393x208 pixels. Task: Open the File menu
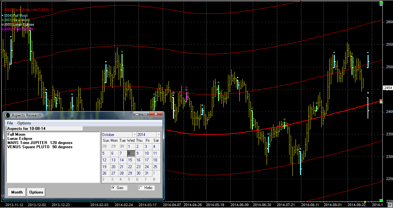click(10, 123)
